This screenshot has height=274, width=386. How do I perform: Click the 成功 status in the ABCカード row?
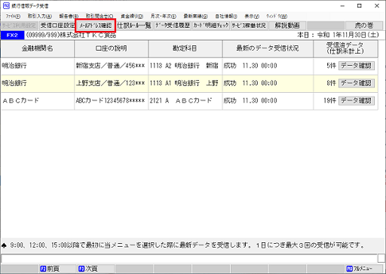[x=230, y=100]
